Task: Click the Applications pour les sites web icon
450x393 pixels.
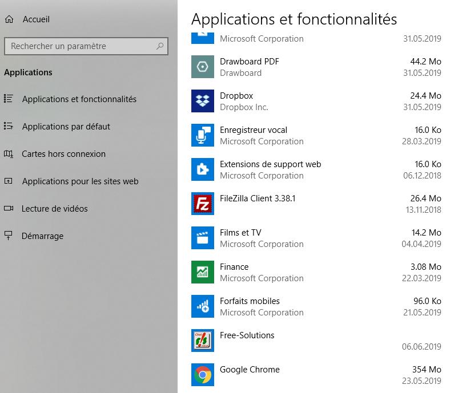Action: pos(9,181)
